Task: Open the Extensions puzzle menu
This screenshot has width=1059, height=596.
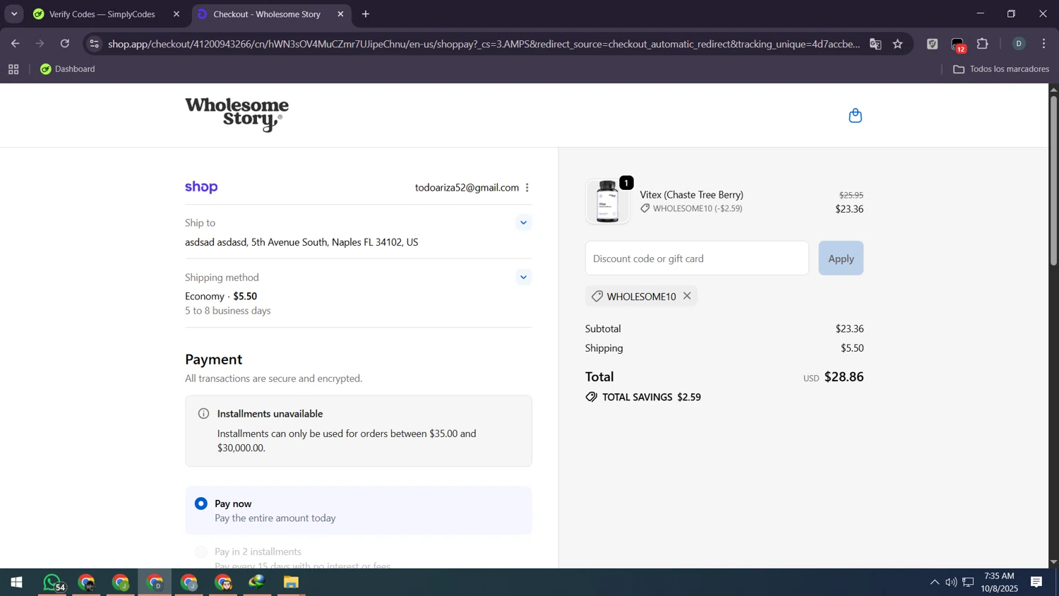Action: point(983,44)
